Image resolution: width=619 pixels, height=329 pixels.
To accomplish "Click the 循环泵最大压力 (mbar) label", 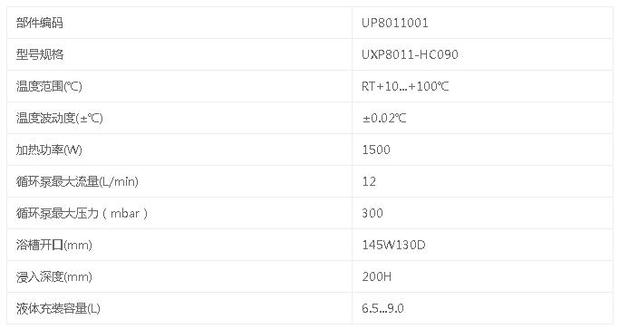I will tap(82, 213).
